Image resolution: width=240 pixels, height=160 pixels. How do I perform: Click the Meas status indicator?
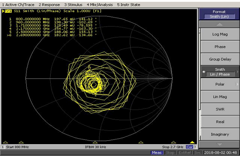click(157, 153)
